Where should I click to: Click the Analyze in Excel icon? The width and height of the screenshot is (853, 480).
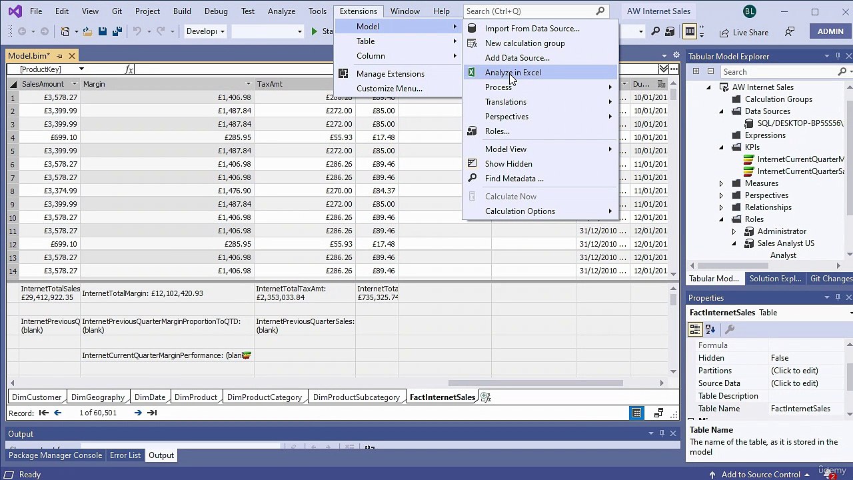click(472, 73)
